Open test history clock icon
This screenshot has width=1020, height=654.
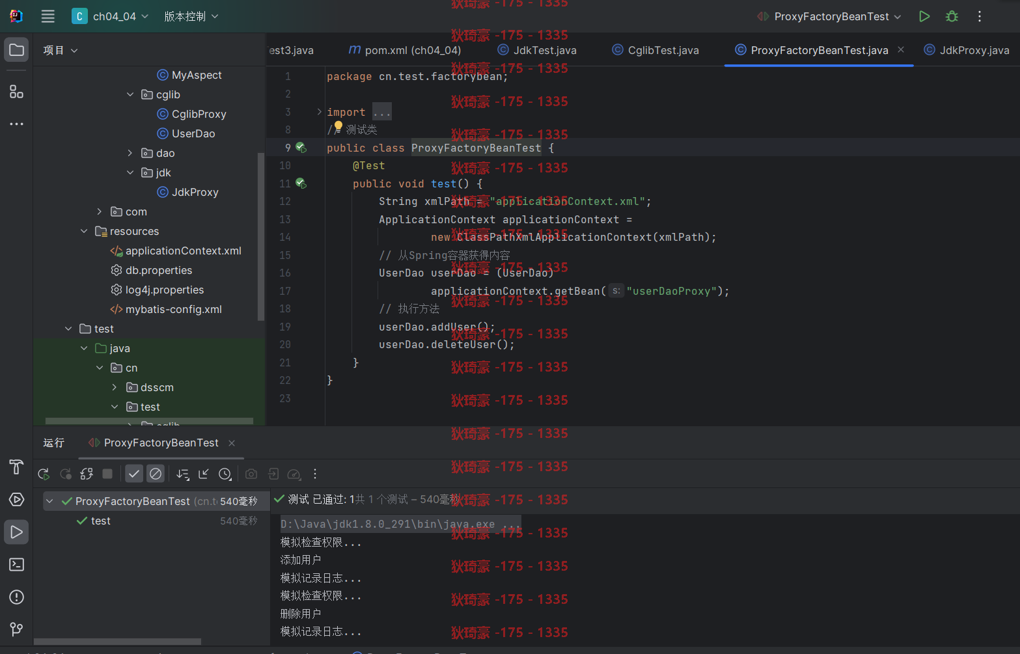[225, 474]
